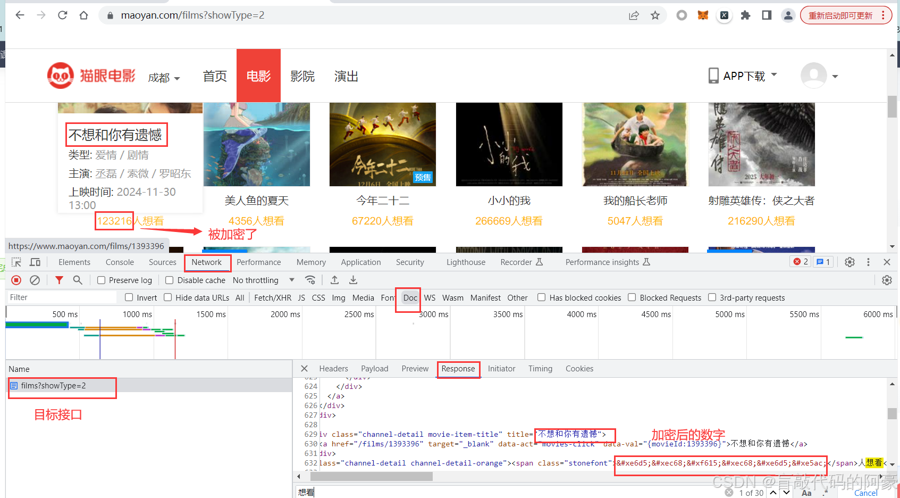Go to the browser home icon
Viewport: 900px width, 498px height.
(83, 15)
